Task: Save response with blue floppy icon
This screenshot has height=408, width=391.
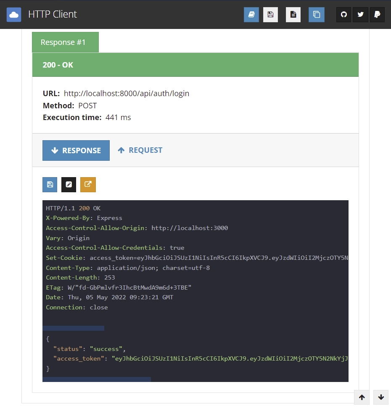Action: [50, 185]
